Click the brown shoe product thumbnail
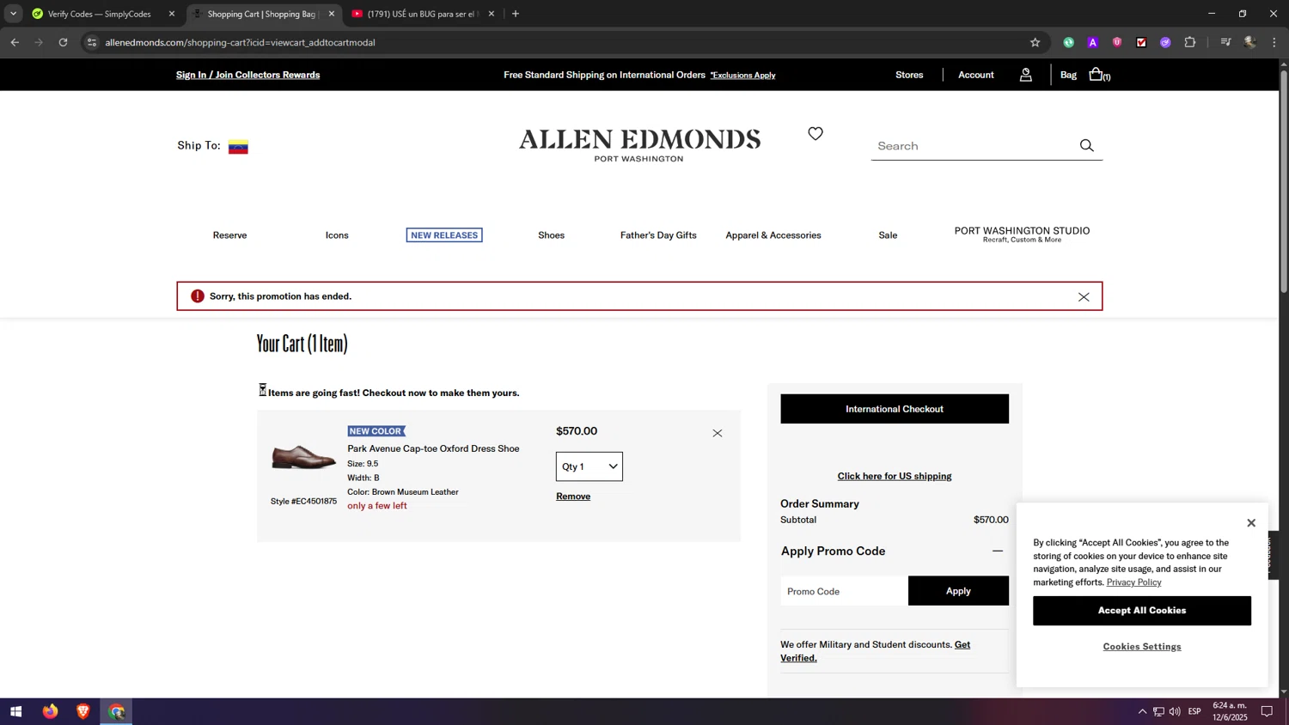1289x725 pixels. pos(303,457)
